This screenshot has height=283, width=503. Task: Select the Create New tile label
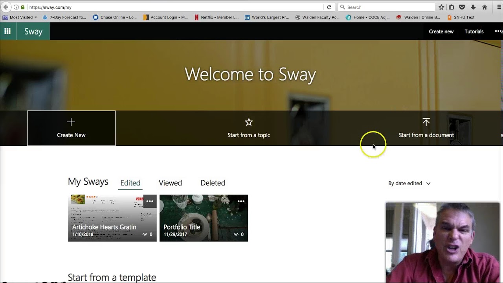71,135
